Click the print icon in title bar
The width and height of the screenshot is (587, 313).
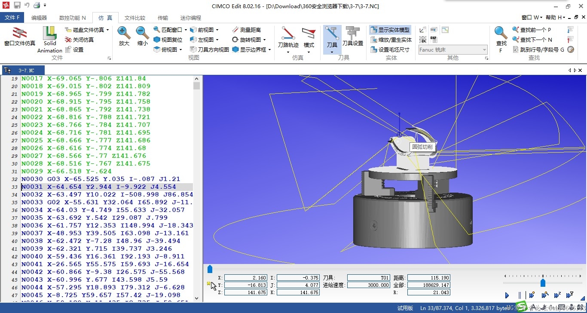click(x=37, y=6)
